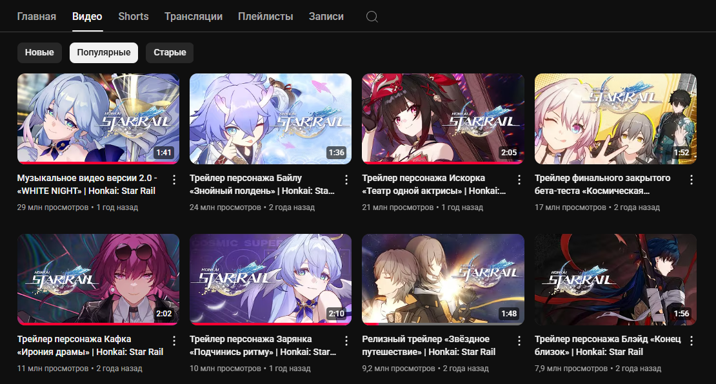Open more options for WHITE NIGHT music video

click(174, 180)
